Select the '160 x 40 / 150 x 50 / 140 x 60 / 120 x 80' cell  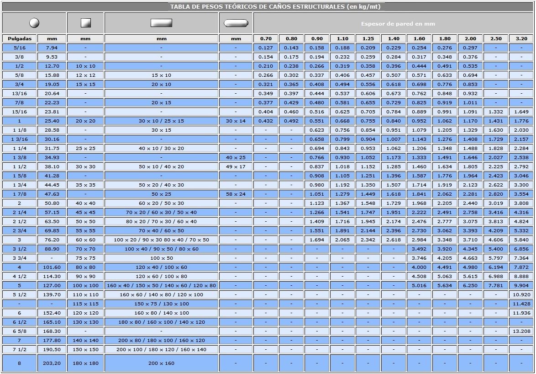click(161, 285)
